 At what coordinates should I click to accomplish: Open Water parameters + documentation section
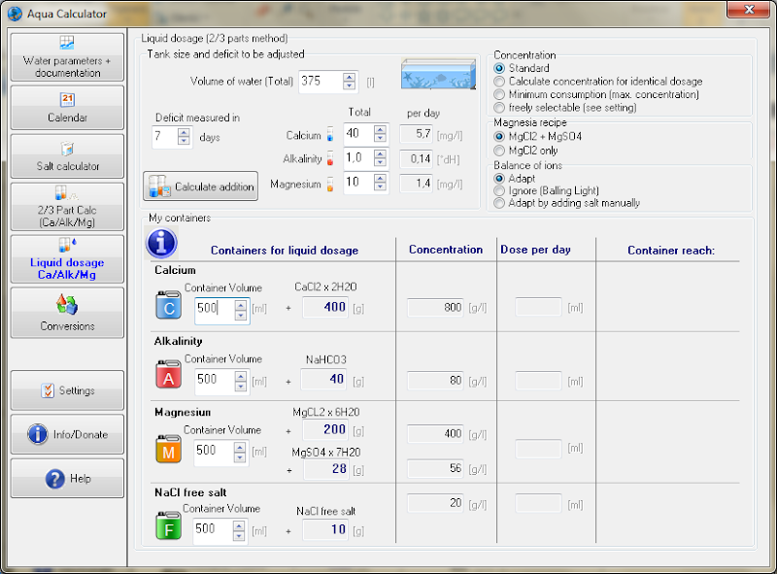tap(67, 57)
